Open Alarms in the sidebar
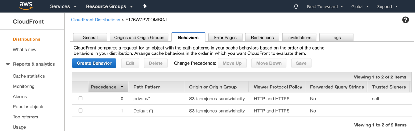415x131 pixels. pos(20,96)
